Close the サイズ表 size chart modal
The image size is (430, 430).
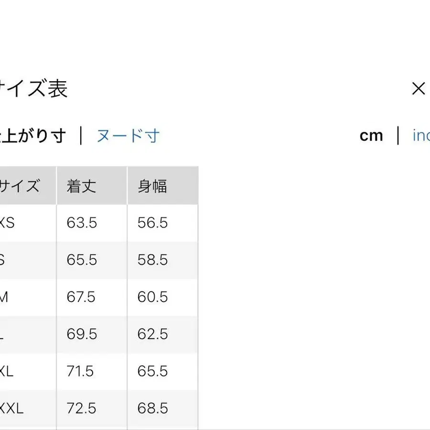418,88
